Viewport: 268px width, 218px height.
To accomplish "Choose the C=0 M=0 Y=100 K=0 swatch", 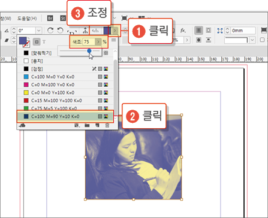I will point(65,93).
